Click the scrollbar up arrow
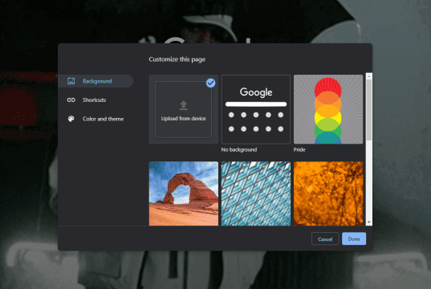Image resolution: width=431 pixels, height=289 pixels. pos(369,76)
